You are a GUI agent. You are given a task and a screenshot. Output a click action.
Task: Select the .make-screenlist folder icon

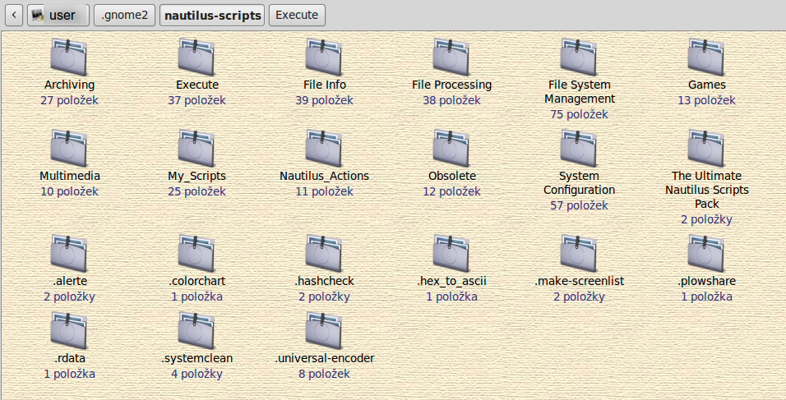tap(579, 253)
